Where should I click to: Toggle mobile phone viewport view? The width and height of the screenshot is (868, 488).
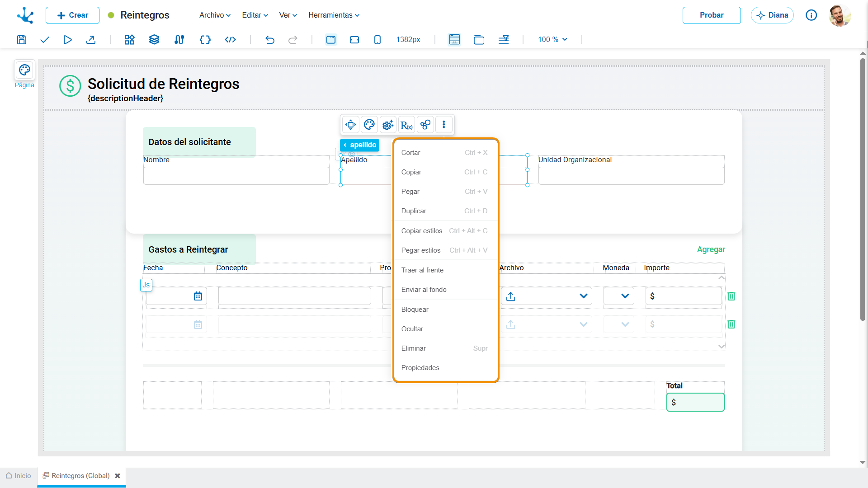pyautogui.click(x=377, y=40)
